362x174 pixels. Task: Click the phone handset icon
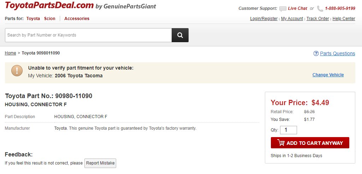(320, 9)
